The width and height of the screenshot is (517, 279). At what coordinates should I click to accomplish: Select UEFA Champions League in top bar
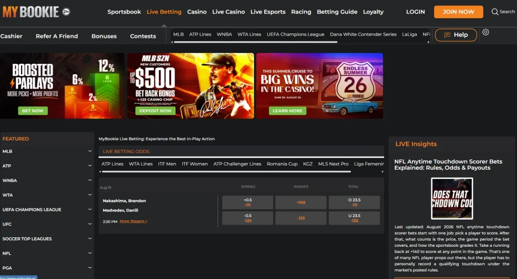click(x=295, y=34)
